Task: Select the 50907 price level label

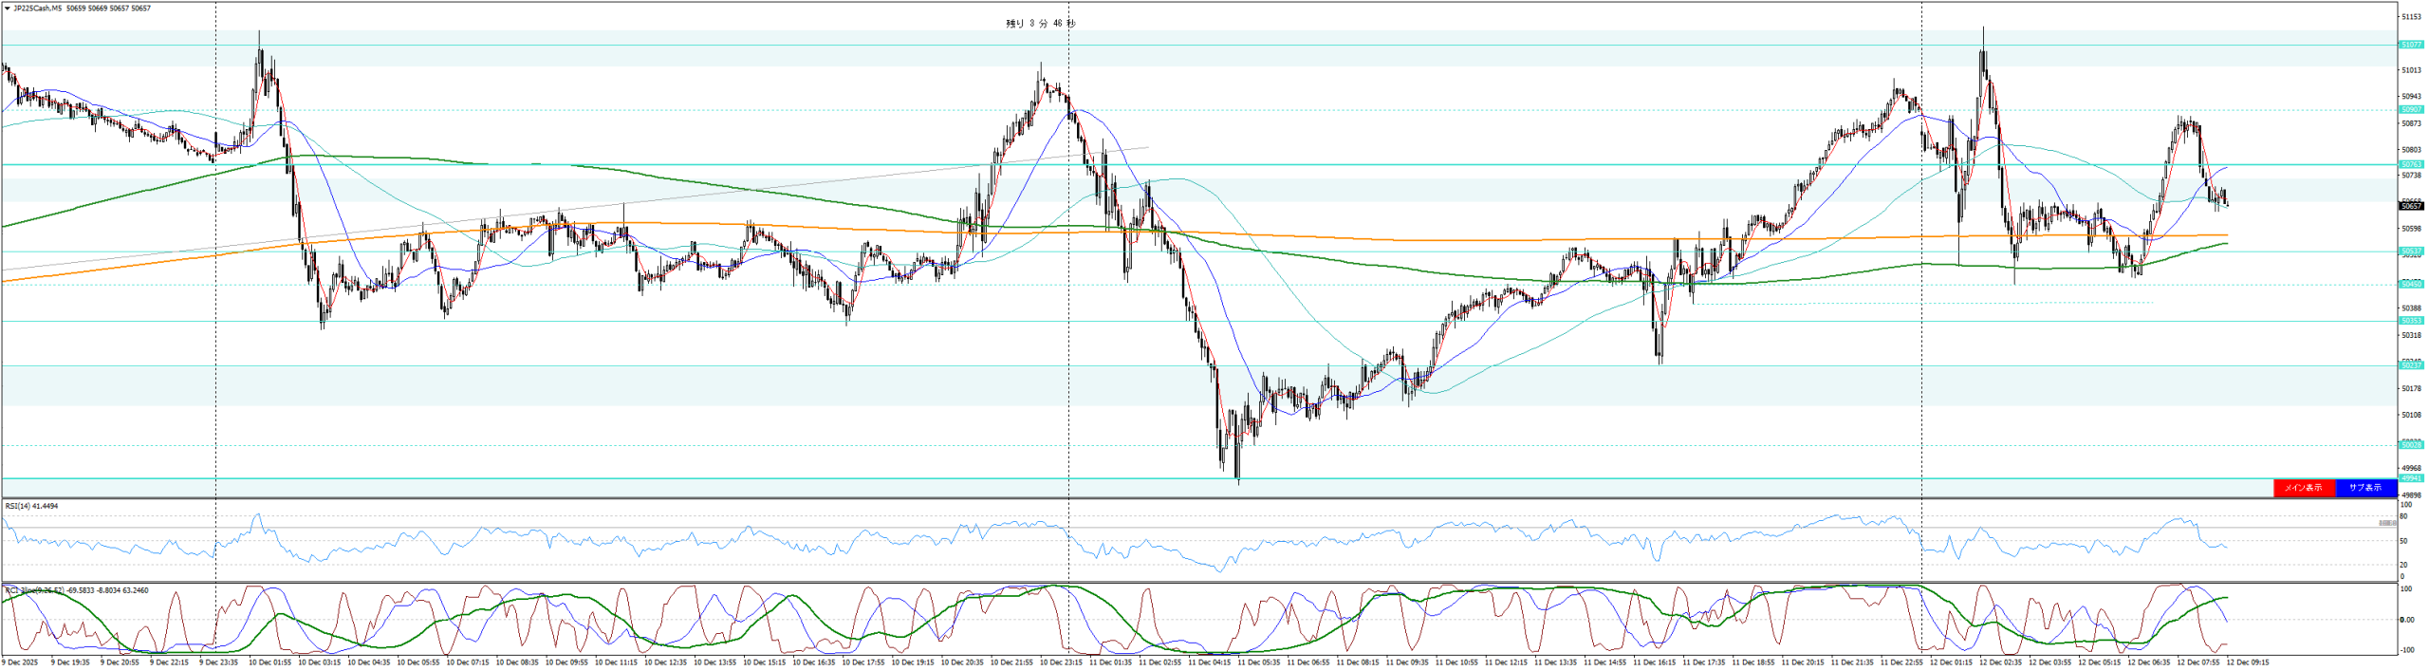Action: [x=2410, y=110]
